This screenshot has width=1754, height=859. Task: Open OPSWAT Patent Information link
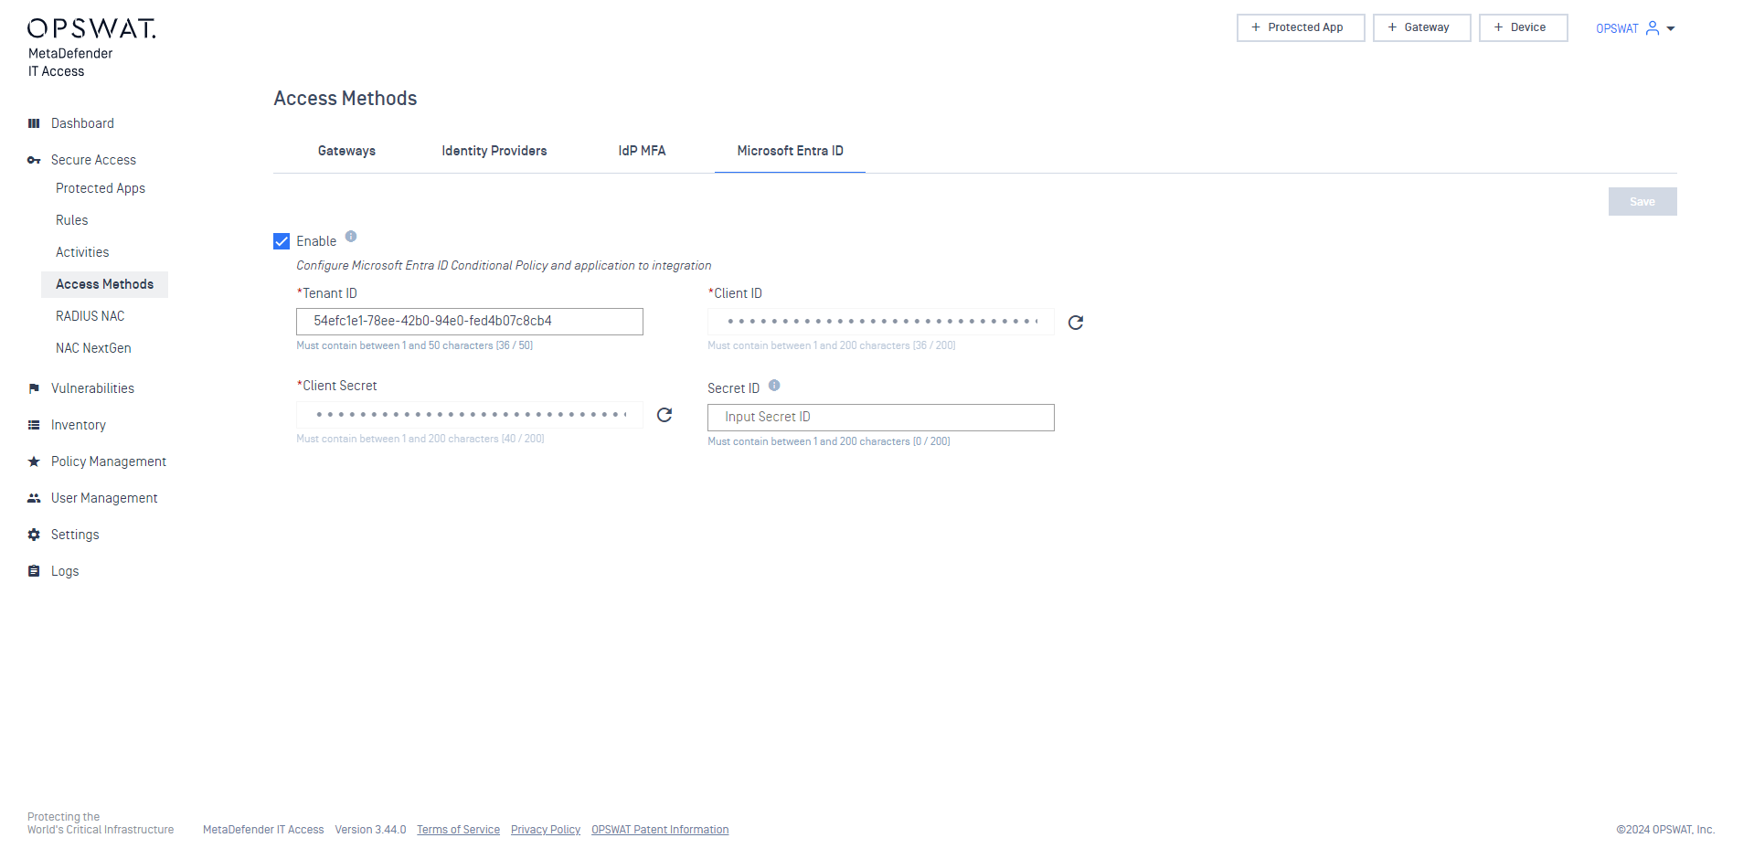(x=660, y=830)
